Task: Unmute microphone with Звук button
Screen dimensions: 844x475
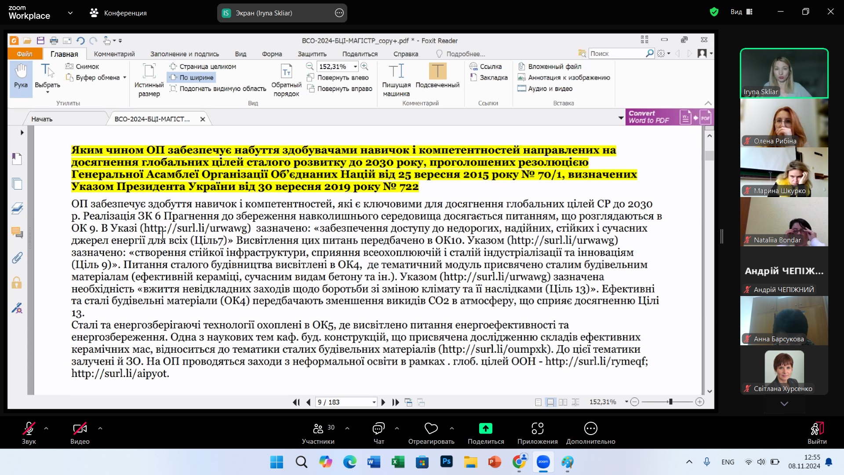Action: click(x=29, y=433)
